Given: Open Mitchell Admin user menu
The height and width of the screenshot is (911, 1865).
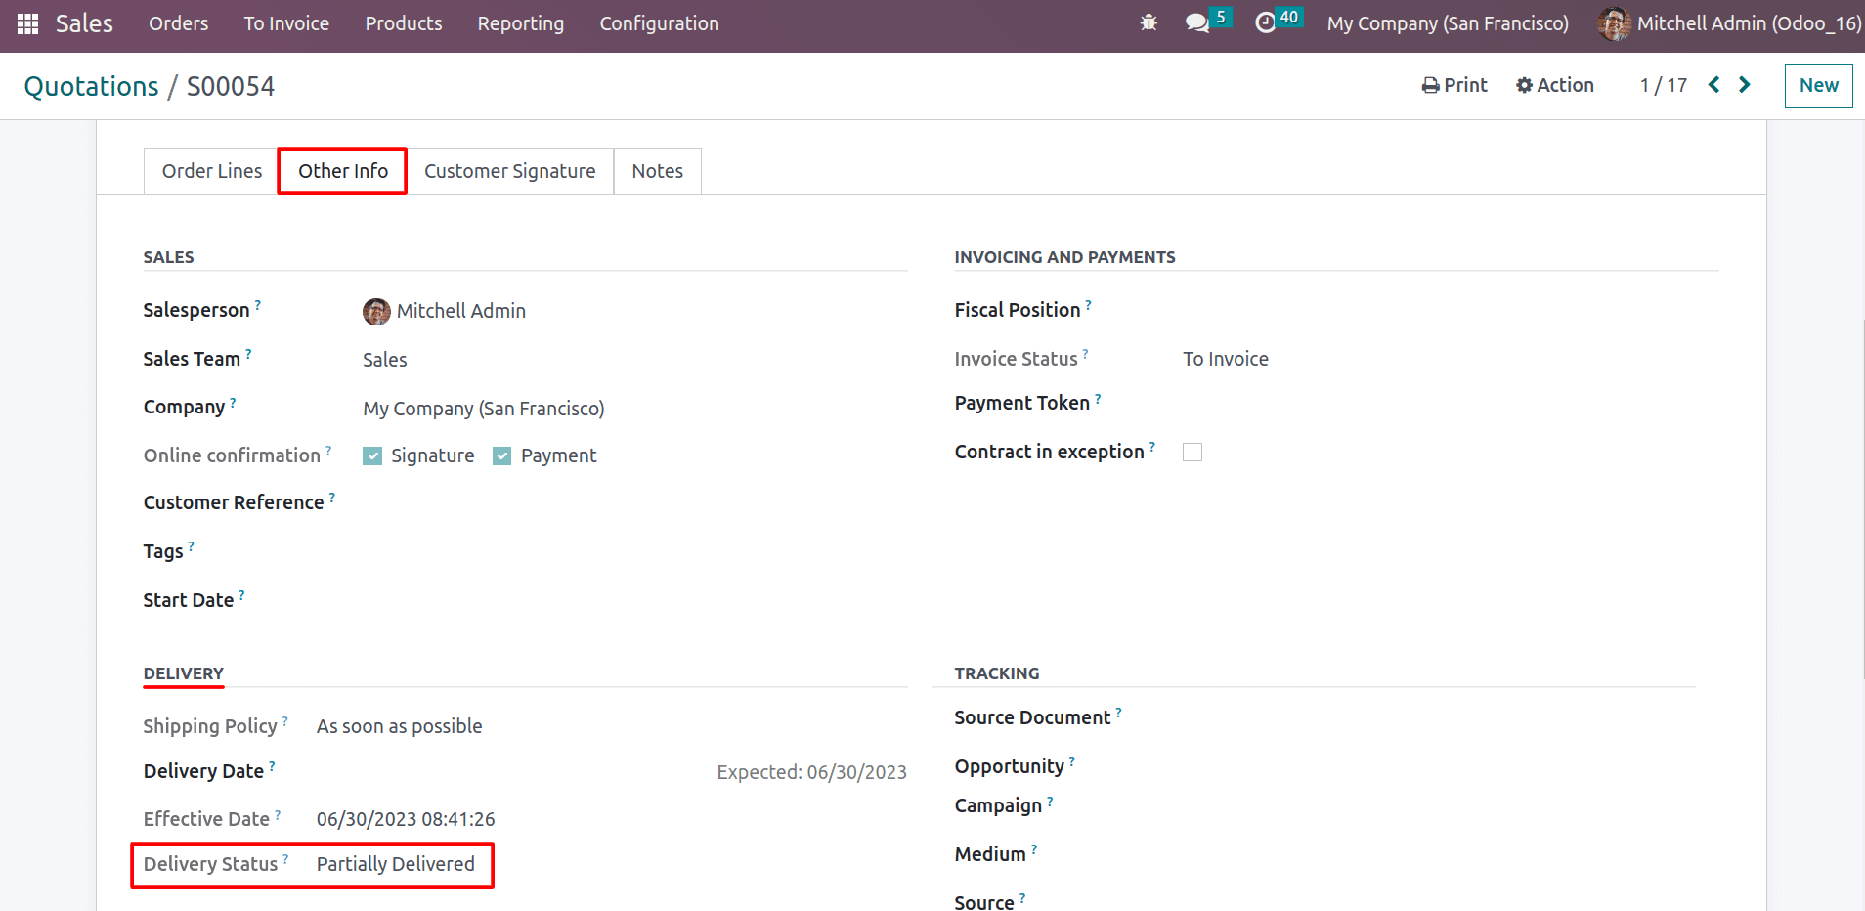Looking at the screenshot, I should pos(1728,23).
